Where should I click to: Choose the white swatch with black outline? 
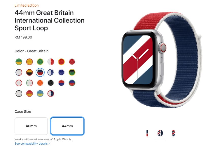[19, 93]
